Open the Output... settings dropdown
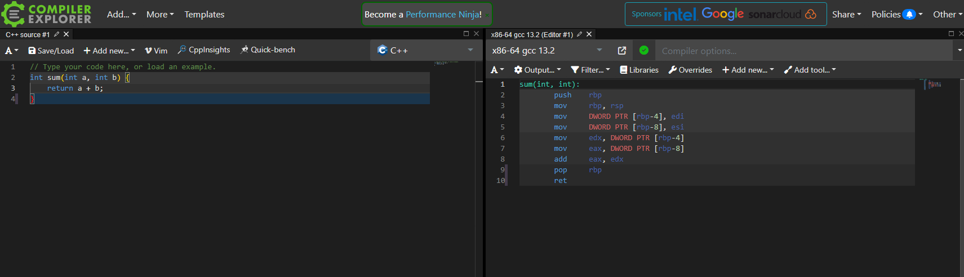The width and height of the screenshot is (964, 277). point(537,70)
